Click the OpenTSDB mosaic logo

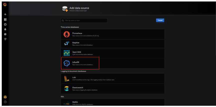(67, 53)
